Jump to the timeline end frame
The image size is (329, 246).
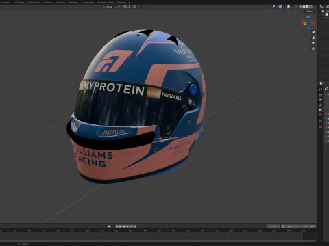pyautogui.click(x=134, y=226)
